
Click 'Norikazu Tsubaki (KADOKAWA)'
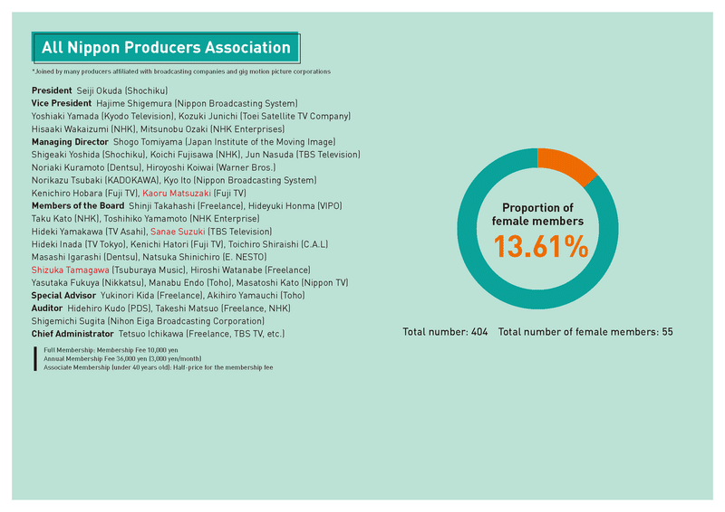[95, 181]
